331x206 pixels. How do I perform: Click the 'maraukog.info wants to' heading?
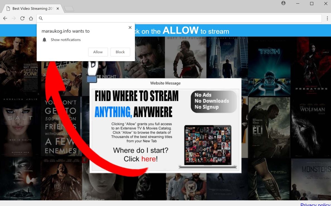(x=65, y=31)
